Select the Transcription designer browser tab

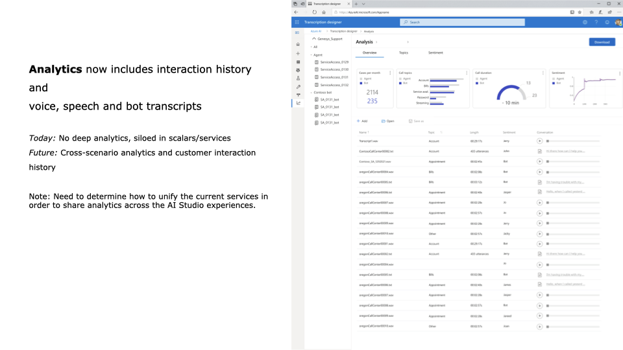point(329,4)
